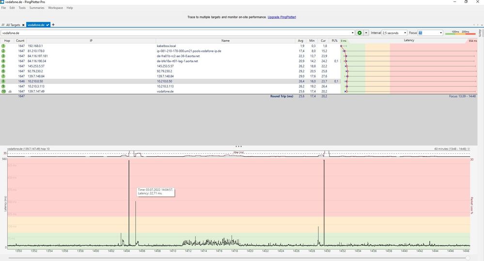Click the green hop 7 status icon

[x=3, y=76]
